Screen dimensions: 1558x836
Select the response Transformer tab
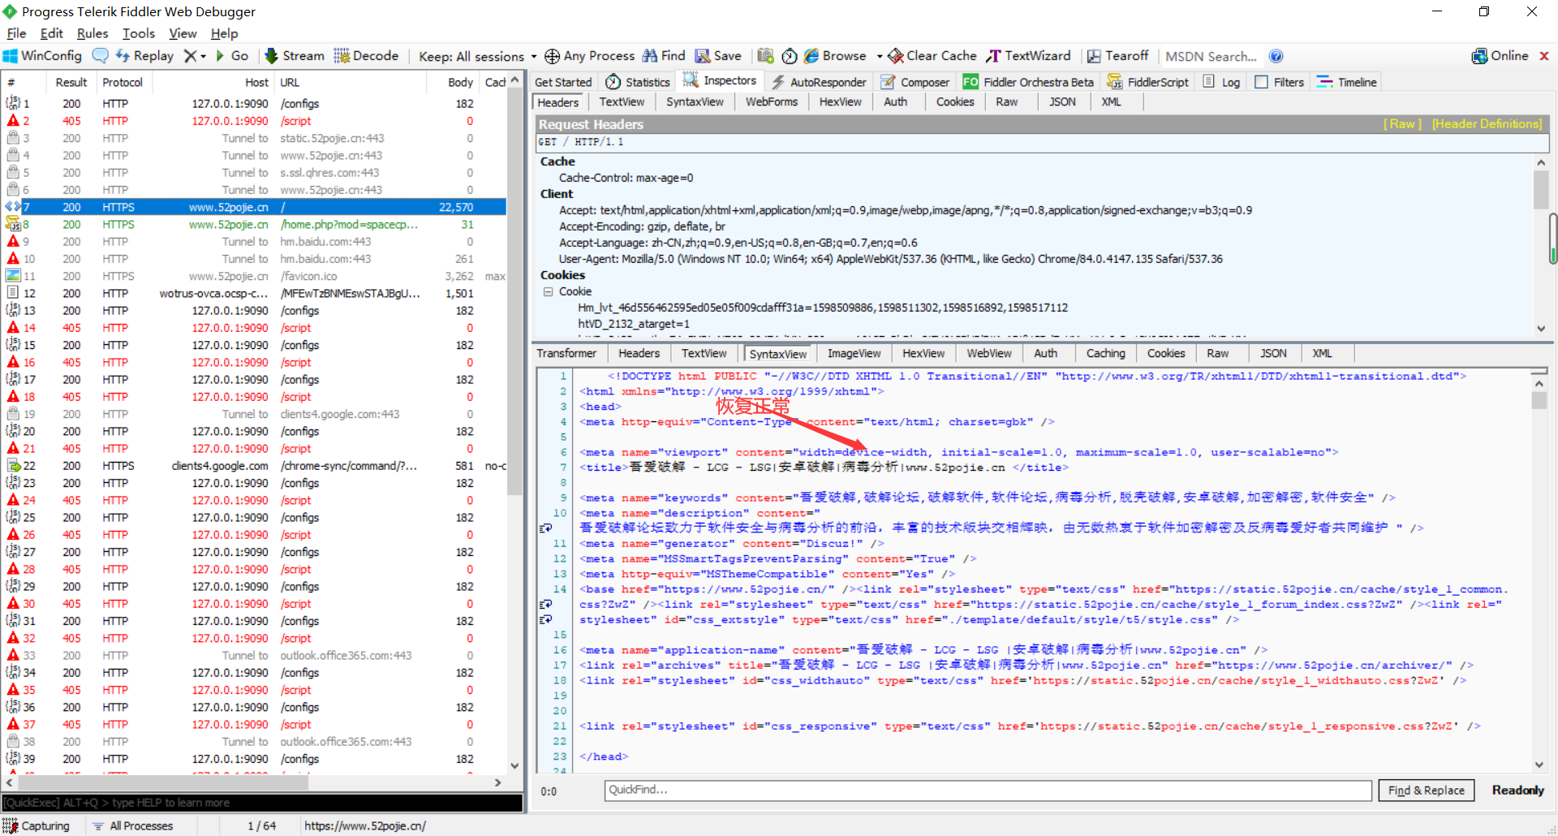(566, 354)
